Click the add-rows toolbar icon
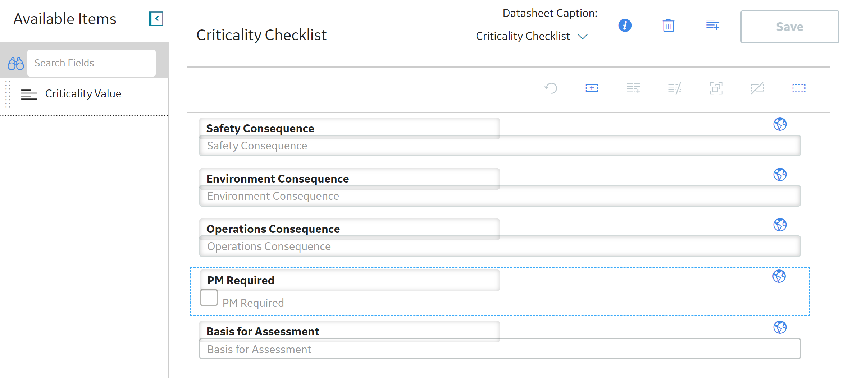Image resolution: width=848 pixels, height=378 pixels. tap(633, 88)
